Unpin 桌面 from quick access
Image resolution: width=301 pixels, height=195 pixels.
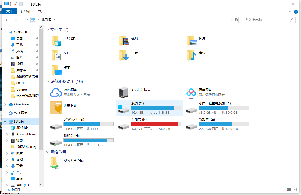click(x=37, y=38)
